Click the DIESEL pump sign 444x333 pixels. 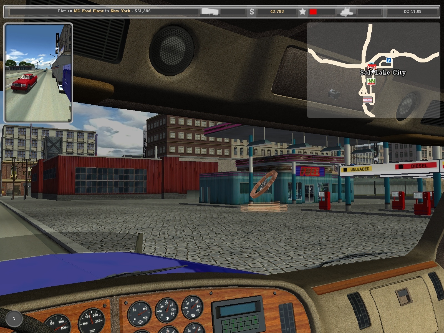[x=419, y=166]
